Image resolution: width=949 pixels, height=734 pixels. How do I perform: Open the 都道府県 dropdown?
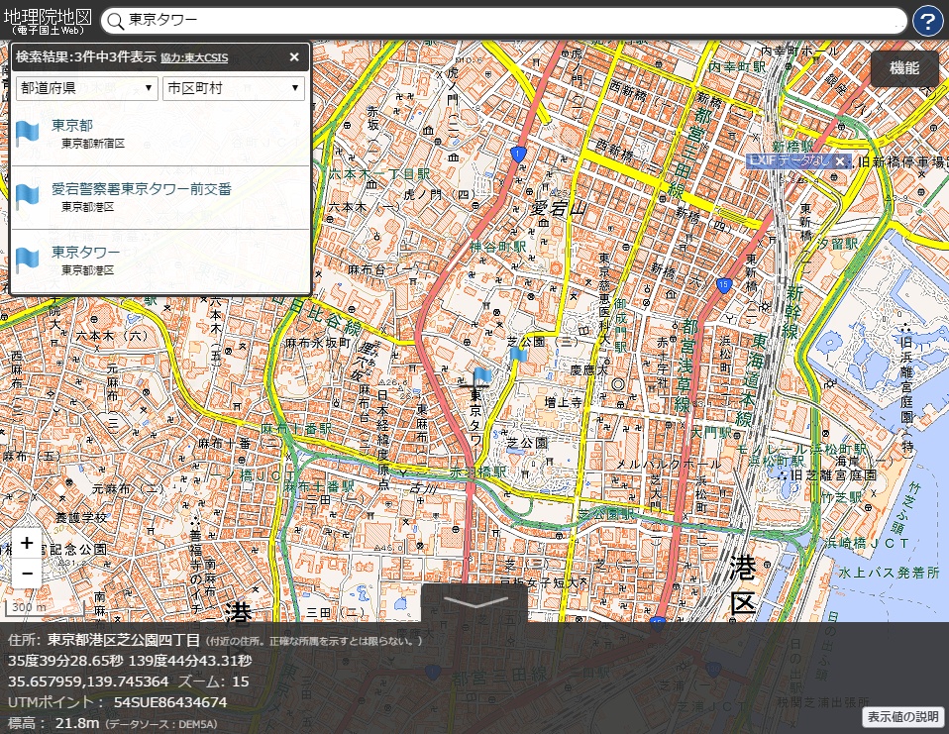[x=87, y=88]
